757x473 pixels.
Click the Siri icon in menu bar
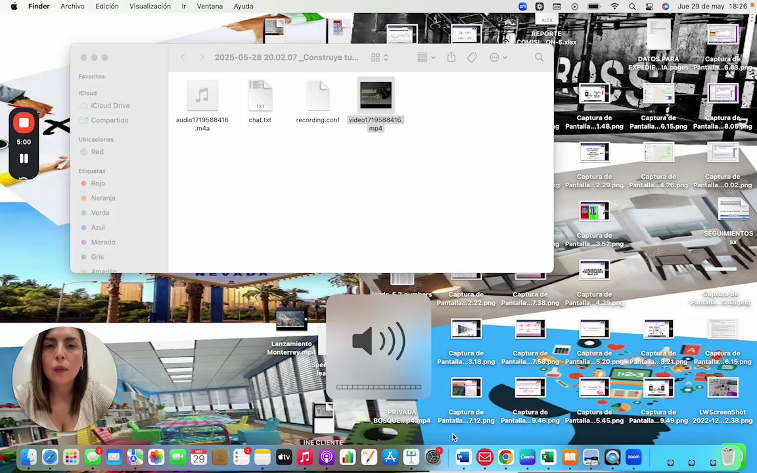666,7
